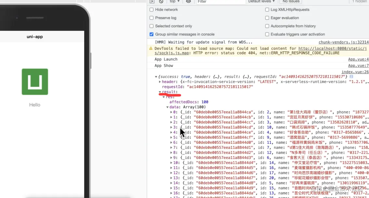Focus the console Filter field
Image resolution: width=369 pixels, height=198 pixels.
tap(221, 2)
